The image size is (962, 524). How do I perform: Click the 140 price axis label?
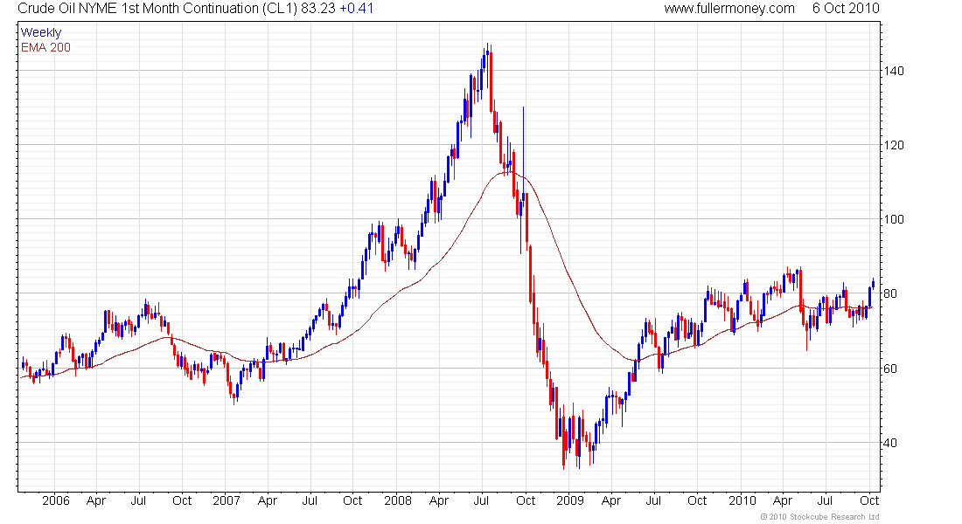click(x=895, y=71)
